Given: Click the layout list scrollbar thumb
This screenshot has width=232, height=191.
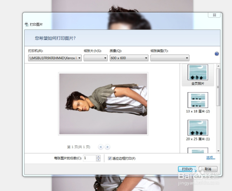Looking at the screenshot, I should 218,87.
